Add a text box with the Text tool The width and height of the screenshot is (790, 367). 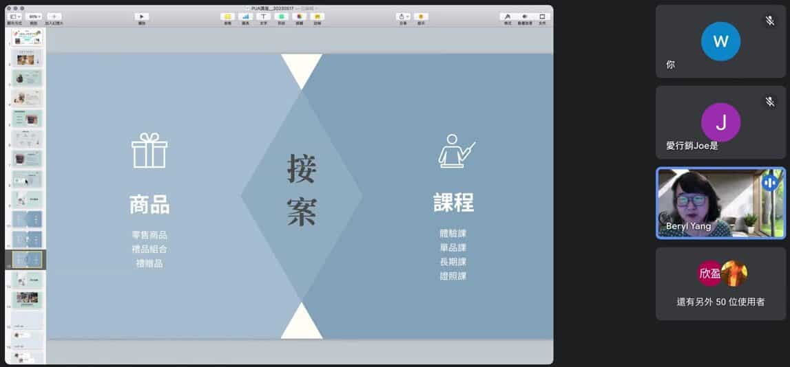pos(264,16)
